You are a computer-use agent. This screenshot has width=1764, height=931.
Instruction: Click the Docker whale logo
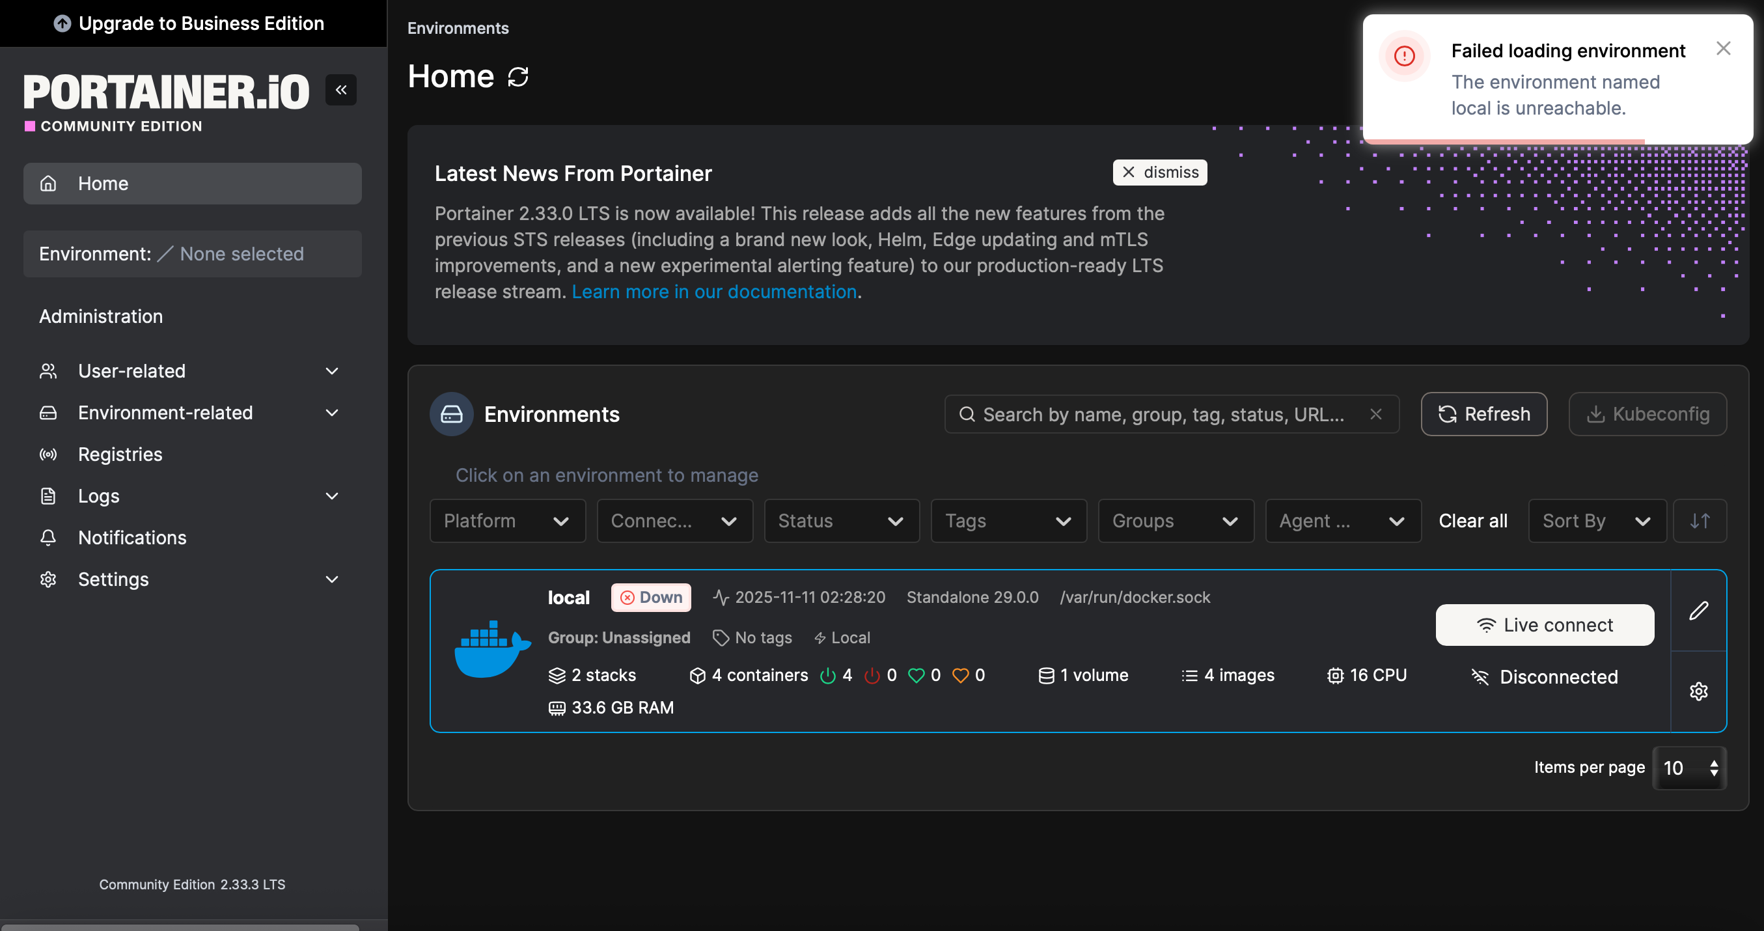tap(491, 650)
